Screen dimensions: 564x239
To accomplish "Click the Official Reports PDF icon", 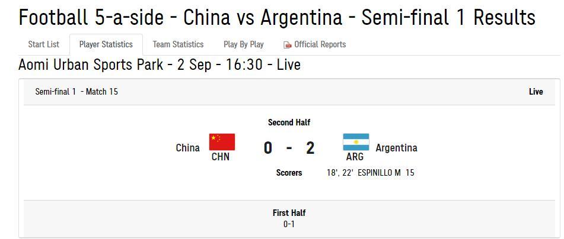I will pyautogui.click(x=288, y=45).
